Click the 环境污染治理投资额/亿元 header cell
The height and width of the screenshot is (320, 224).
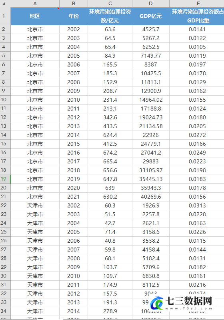coord(110,16)
